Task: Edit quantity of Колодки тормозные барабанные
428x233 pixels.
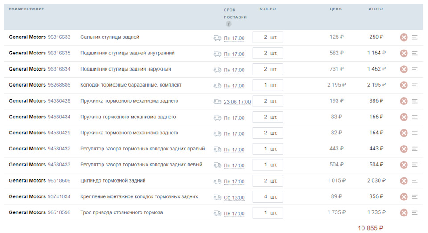Action: (x=267, y=85)
